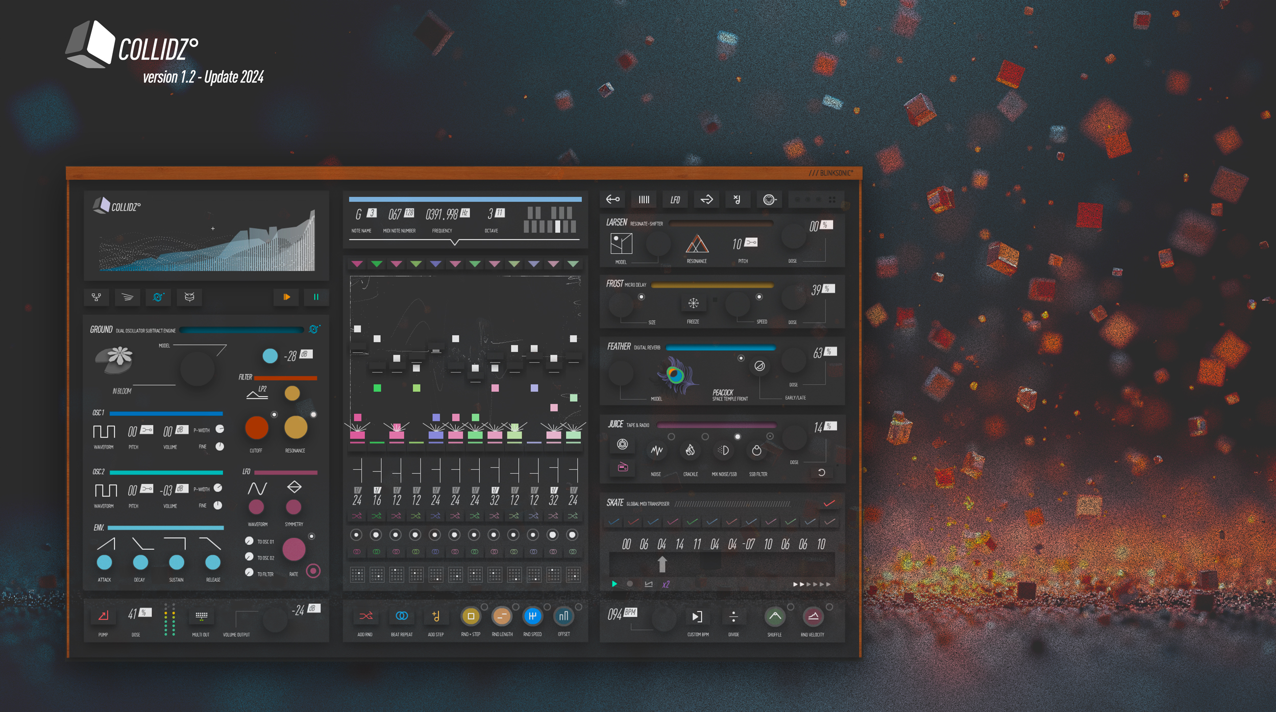Select the pink Juice radio icon
Viewport: 1276px width, 712px height.
(623, 467)
